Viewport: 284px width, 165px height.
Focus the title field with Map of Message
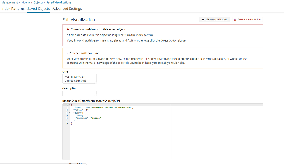(x=79, y=79)
